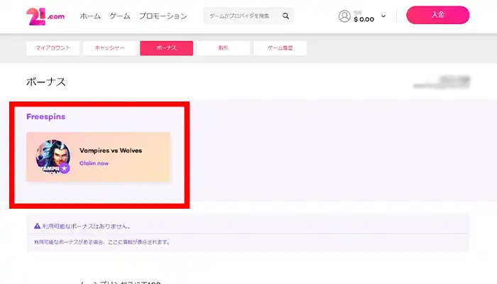Switch to the マイアカウント tab

point(53,48)
